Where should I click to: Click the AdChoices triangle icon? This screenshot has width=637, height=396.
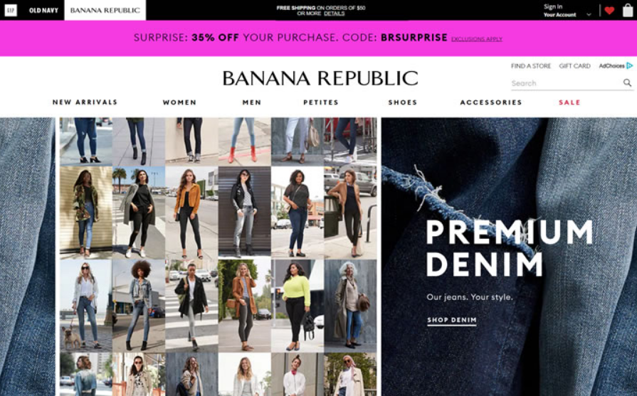(x=630, y=65)
